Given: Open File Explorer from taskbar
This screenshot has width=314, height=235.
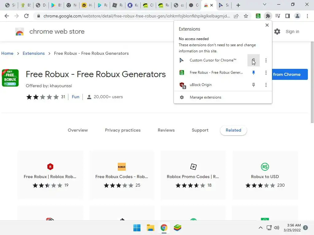Looking at the screenshot, I should coord(150,228).
